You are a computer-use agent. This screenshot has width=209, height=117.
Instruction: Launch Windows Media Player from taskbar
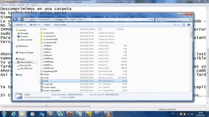(32, 114)
